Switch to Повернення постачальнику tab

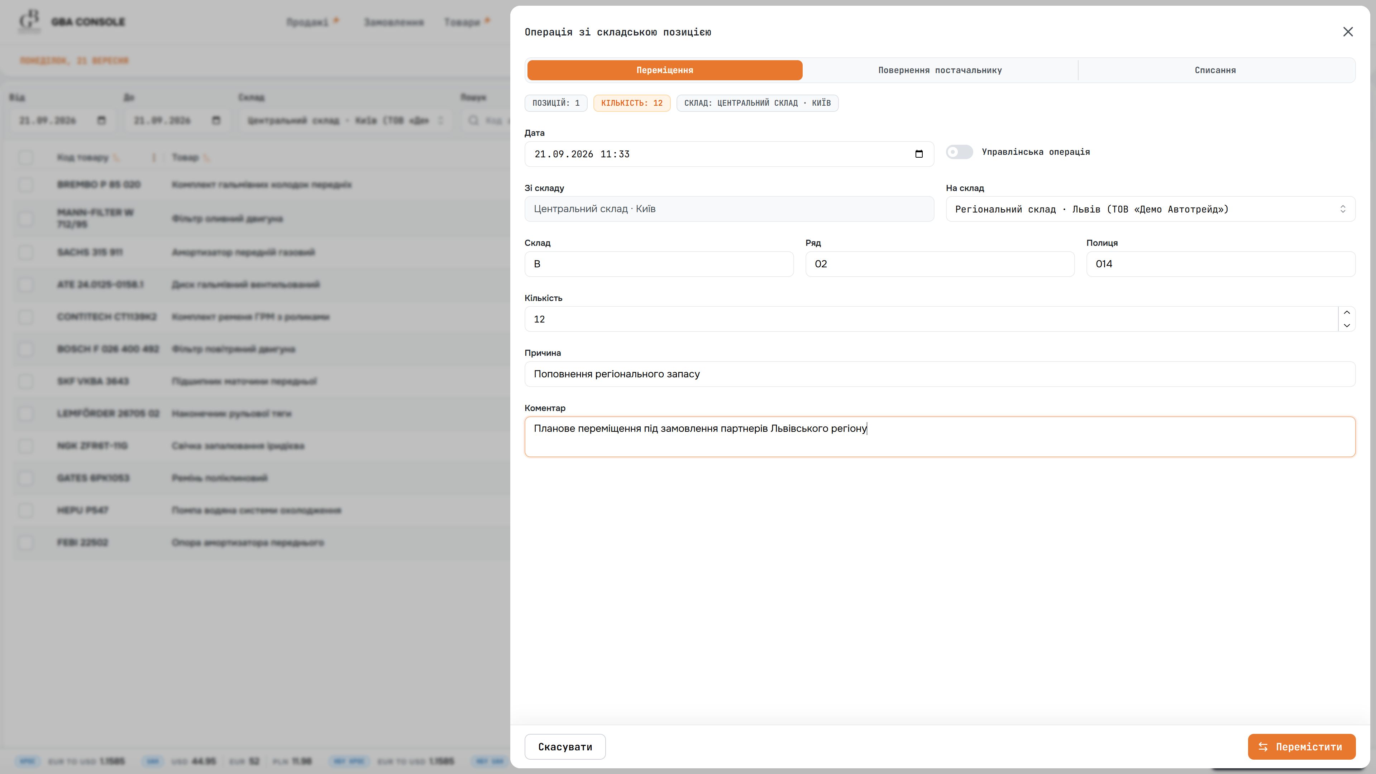click(x=940, y=70)
